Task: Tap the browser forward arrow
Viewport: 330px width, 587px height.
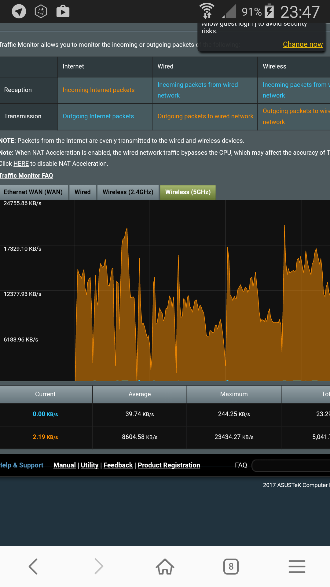Action: coord(99,567)
